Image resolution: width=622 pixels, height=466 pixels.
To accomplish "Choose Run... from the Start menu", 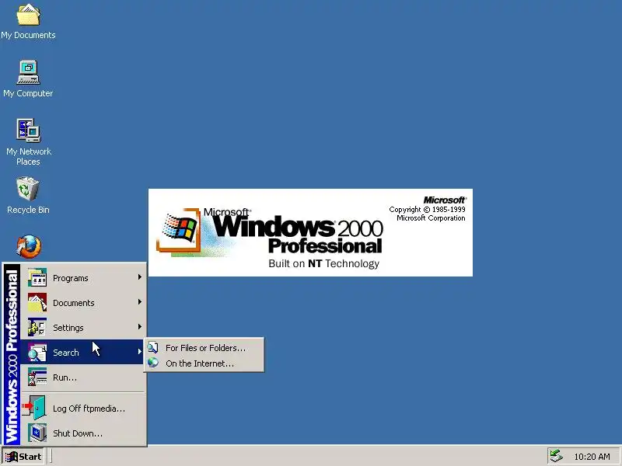I will (83, 377).
